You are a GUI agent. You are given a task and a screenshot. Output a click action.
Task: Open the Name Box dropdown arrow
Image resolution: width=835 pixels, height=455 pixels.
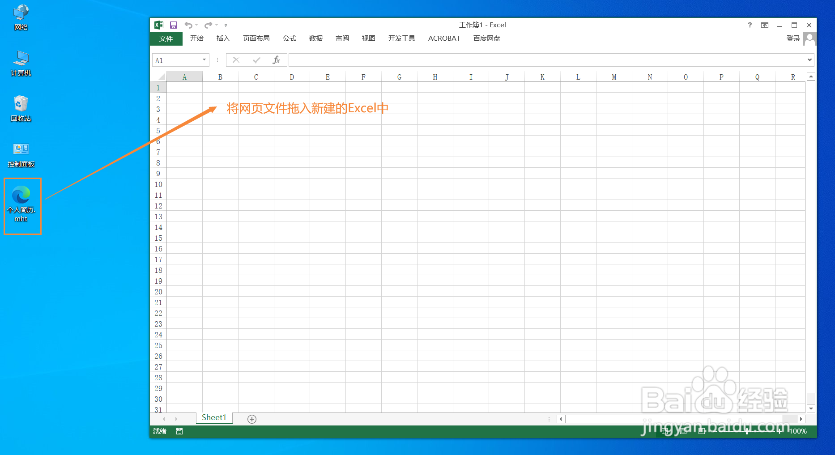click(x=204, y=60)
